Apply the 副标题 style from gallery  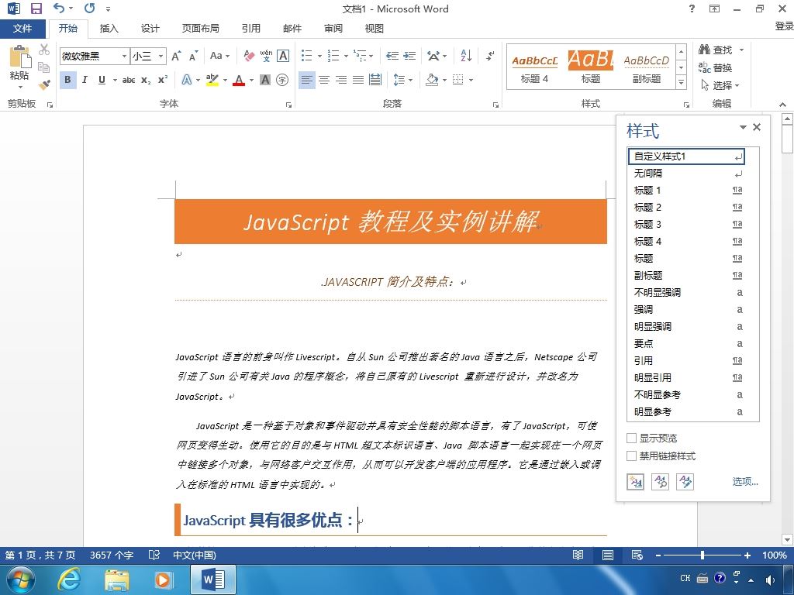coord(647,68)
